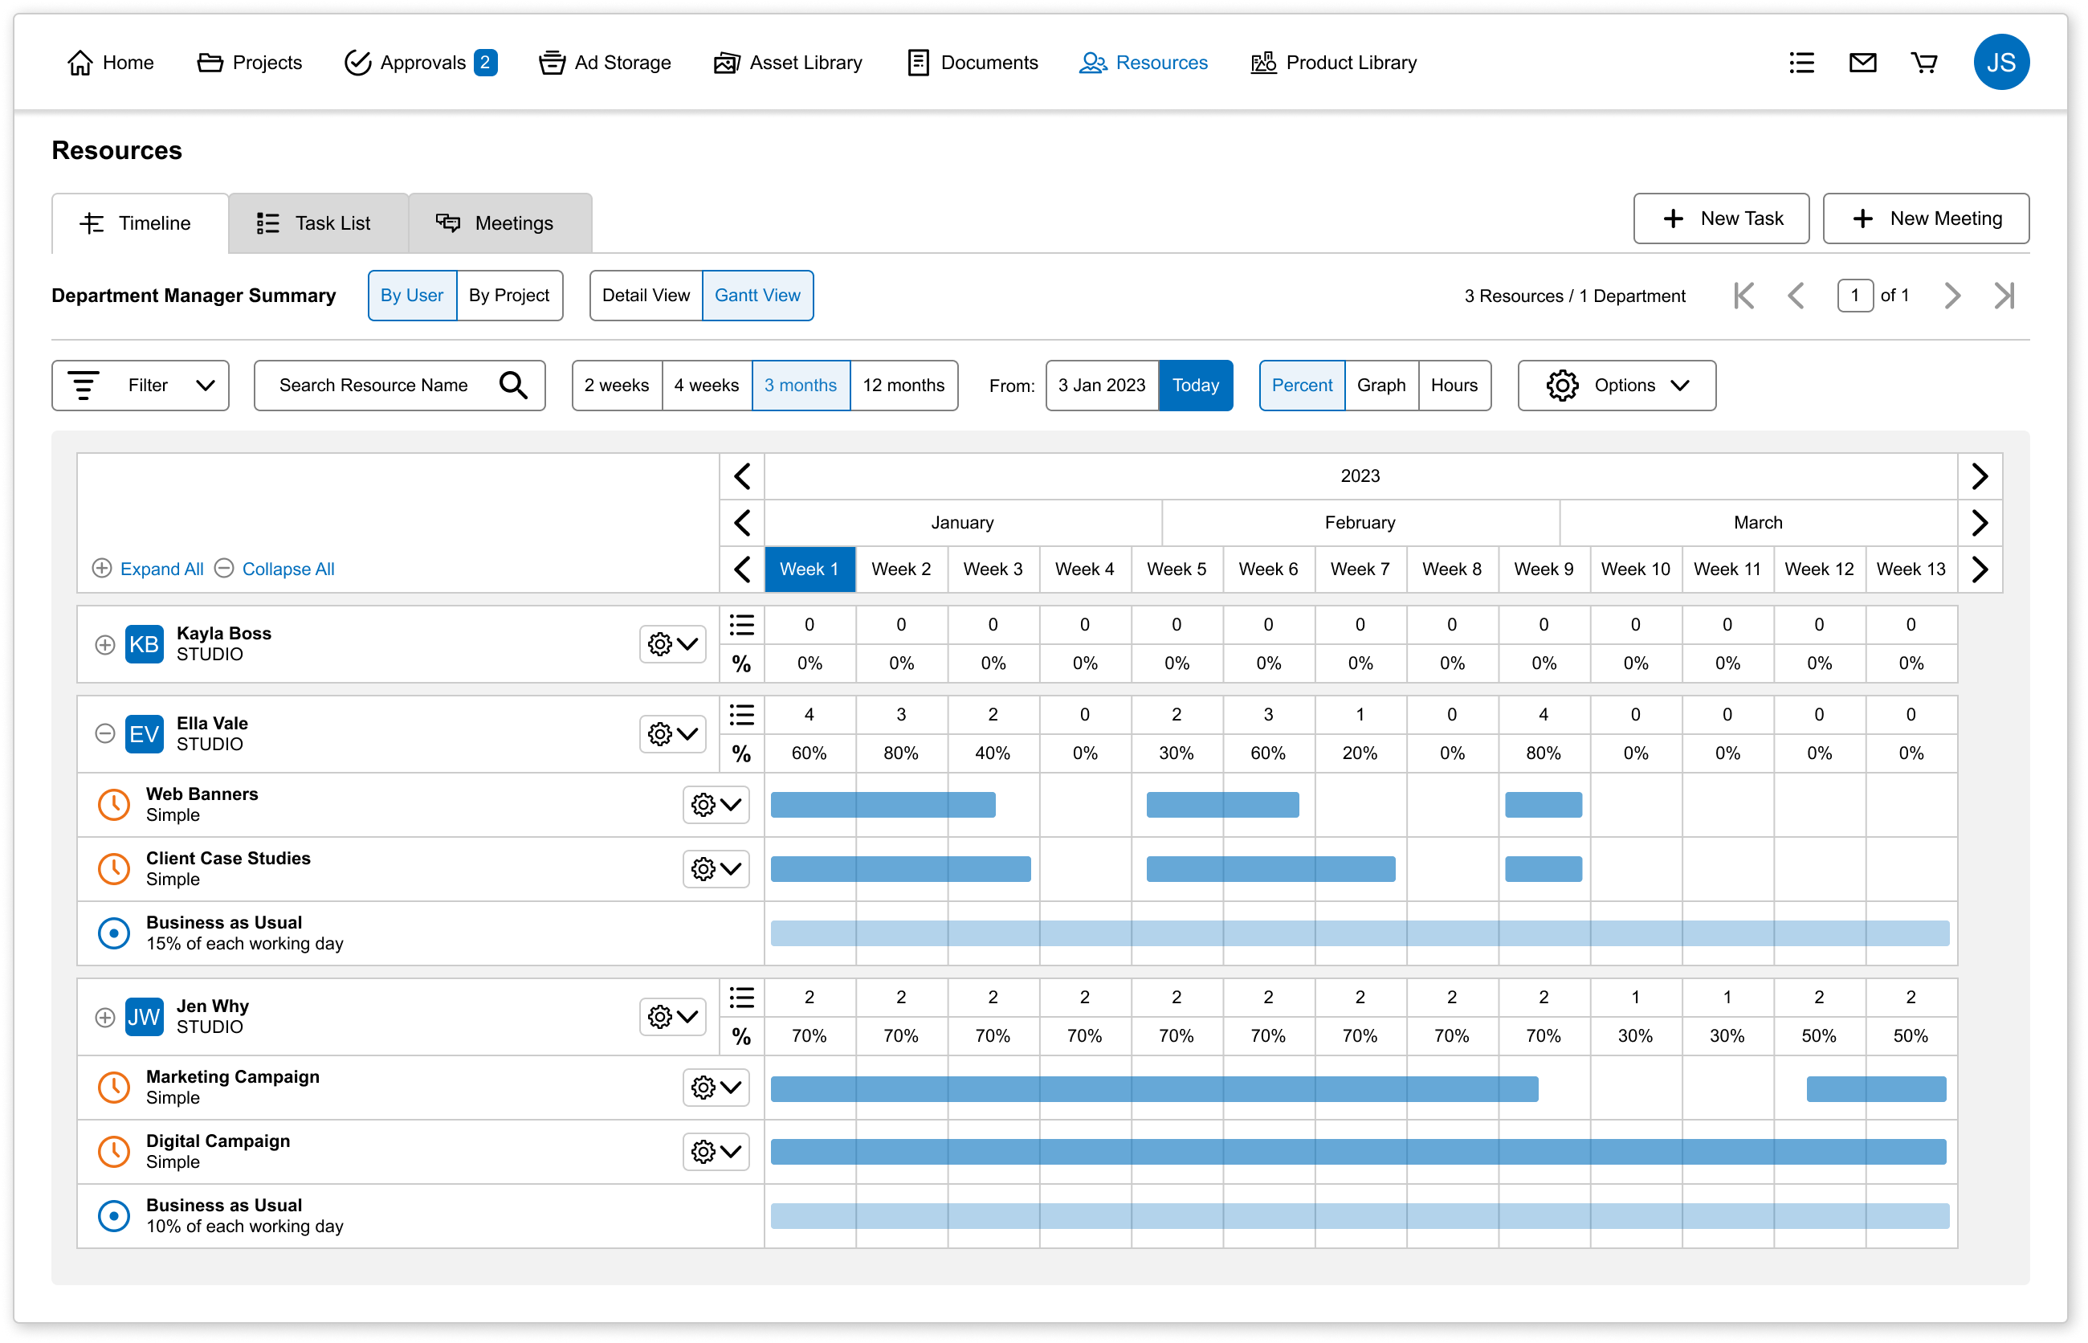Click the clock icon beside Web Banners

pos(113,805)
